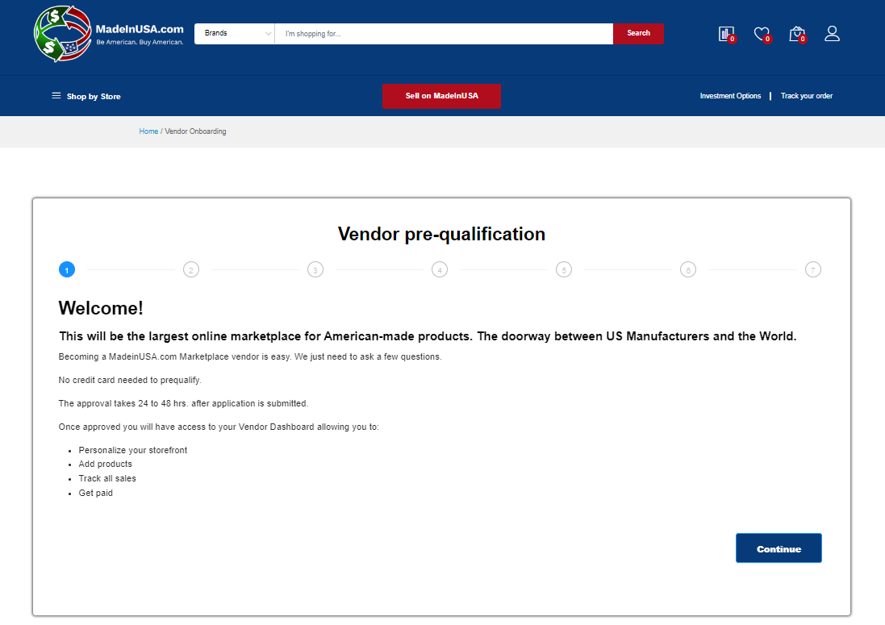
Task: Click 'Personalize your storefront' list item
Action: 132,450
